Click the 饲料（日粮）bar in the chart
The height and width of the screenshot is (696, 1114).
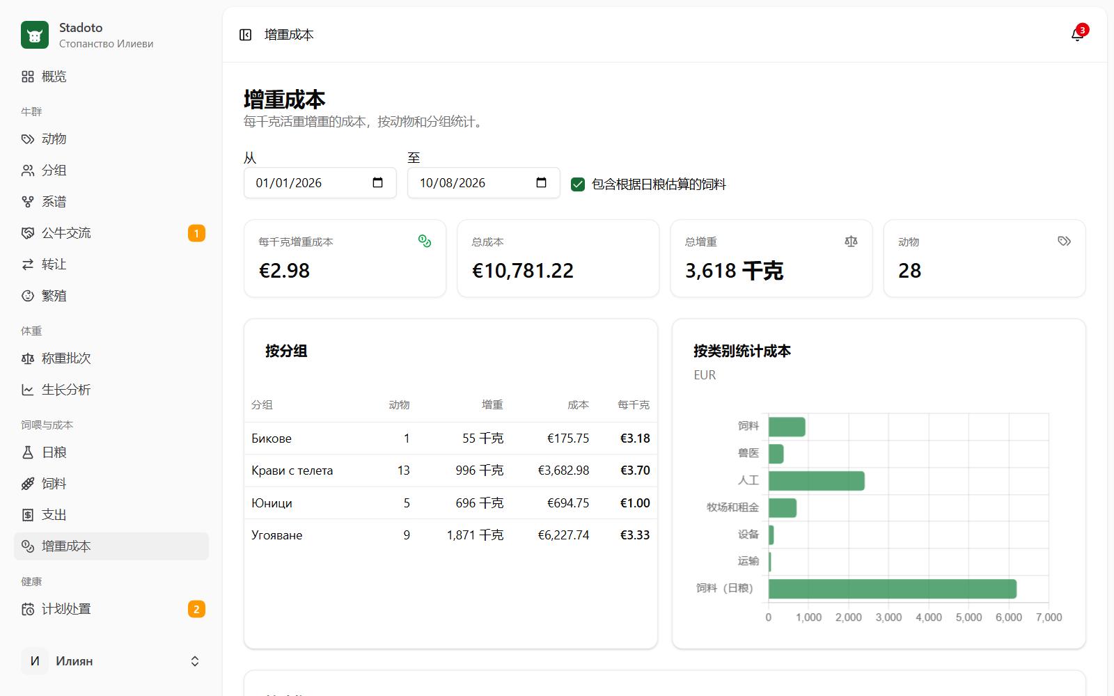(893, 589)
